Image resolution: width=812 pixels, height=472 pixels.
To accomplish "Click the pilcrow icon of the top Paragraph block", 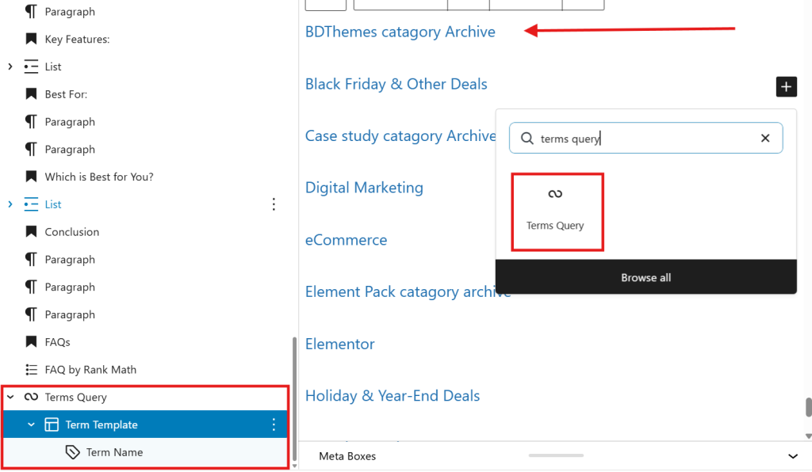I will (x=33, y=11).
